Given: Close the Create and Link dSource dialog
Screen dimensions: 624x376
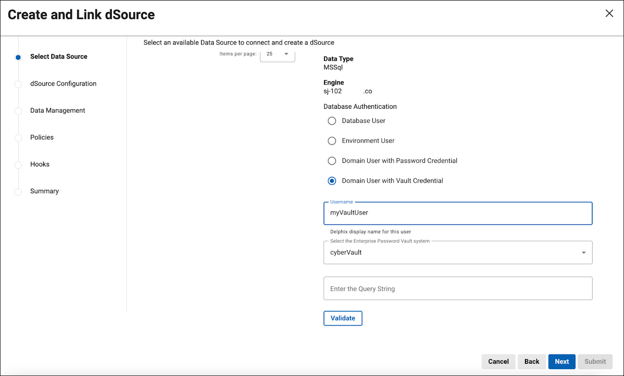Looking at the screenshot, I should coord(609,14).
